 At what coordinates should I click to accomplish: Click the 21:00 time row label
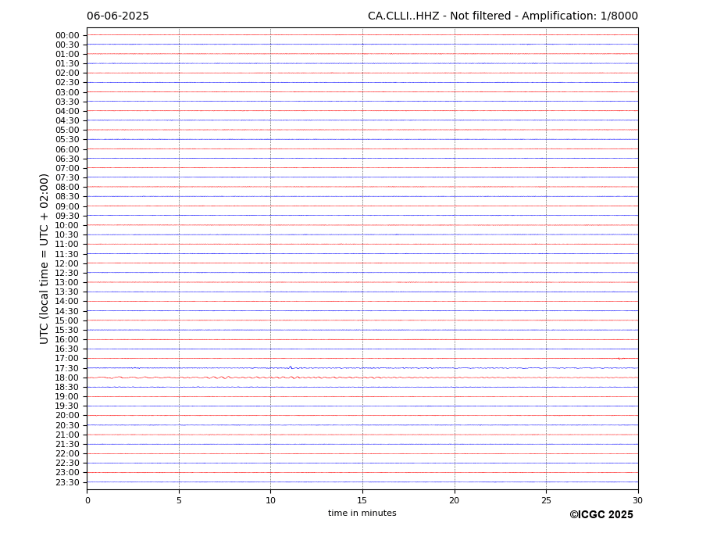67,435
